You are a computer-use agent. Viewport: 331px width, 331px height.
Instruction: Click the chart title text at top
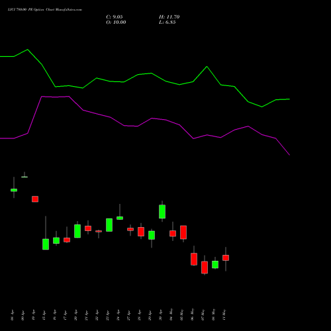pyautogui.click(x=45, y=10)
